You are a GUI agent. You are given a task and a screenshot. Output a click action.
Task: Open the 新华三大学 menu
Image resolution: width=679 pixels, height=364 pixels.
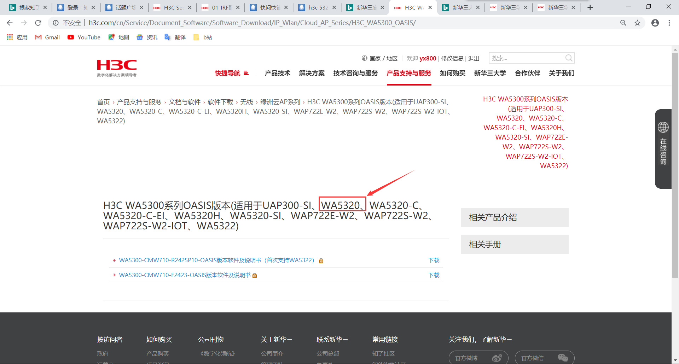490,73
